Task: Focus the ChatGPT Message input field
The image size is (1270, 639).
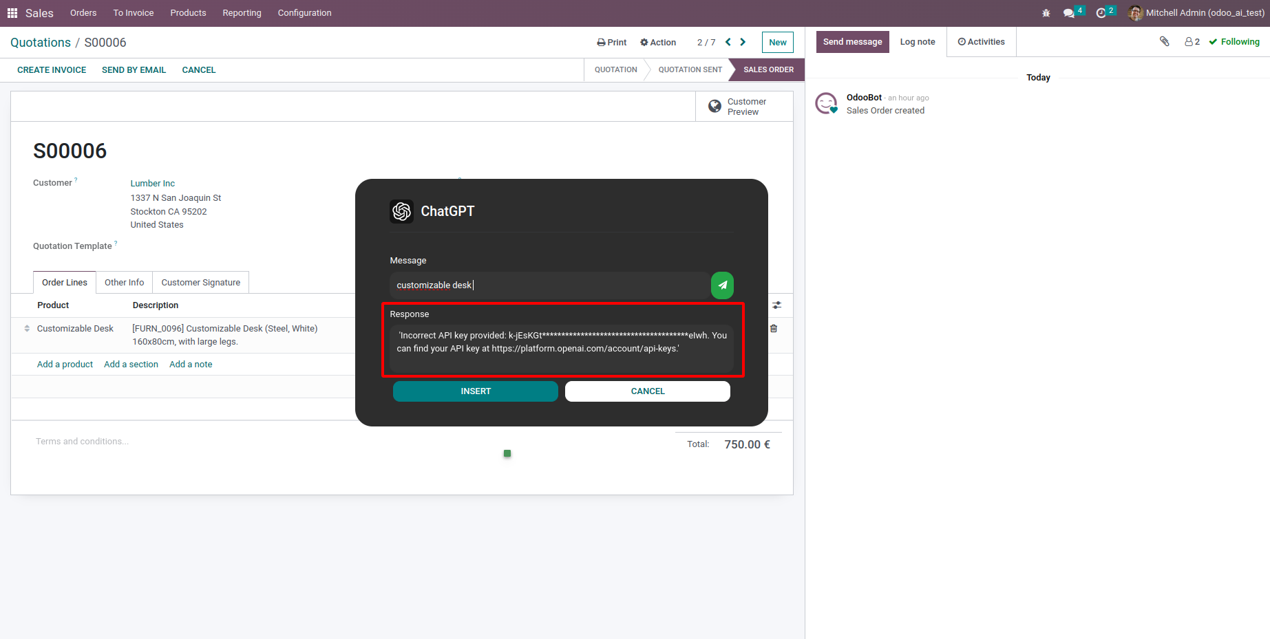Action: pyautogui.click(x=550, y=285)
